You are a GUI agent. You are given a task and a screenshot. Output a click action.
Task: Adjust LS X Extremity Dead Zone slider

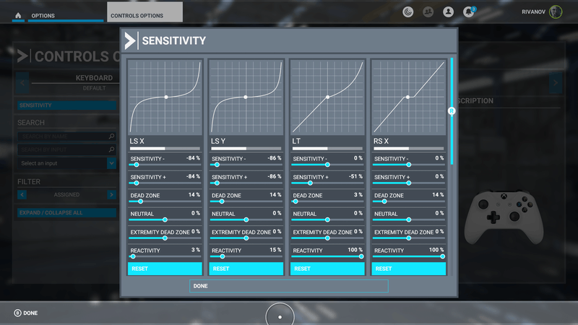tap(165, 238)
